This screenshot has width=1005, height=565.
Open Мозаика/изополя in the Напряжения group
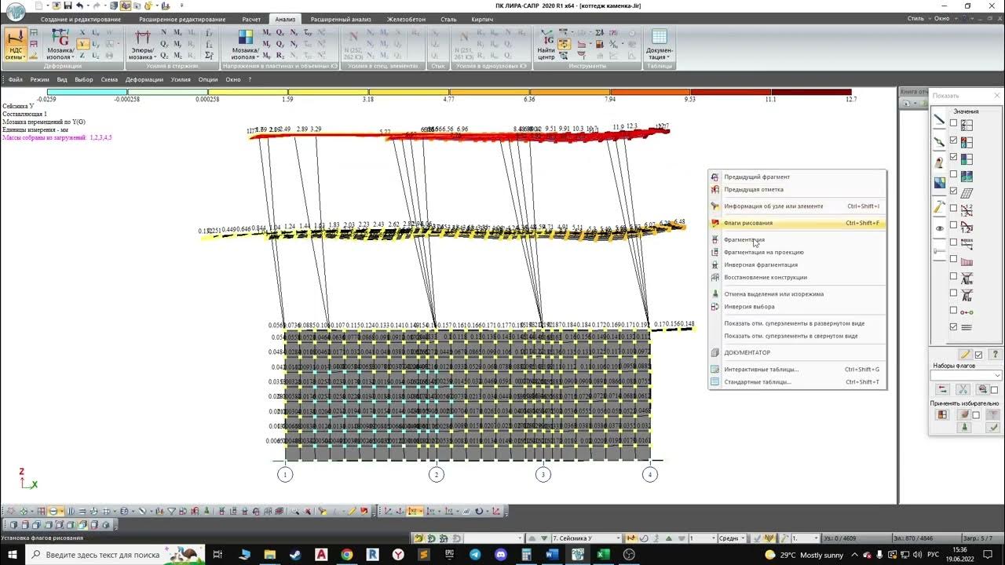click(x=246, y=46)
